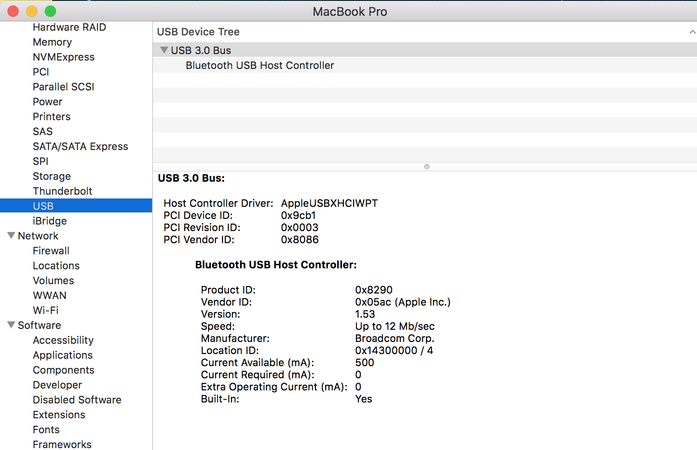Click the Host Controller Driver: label

[x=218, y=203]
